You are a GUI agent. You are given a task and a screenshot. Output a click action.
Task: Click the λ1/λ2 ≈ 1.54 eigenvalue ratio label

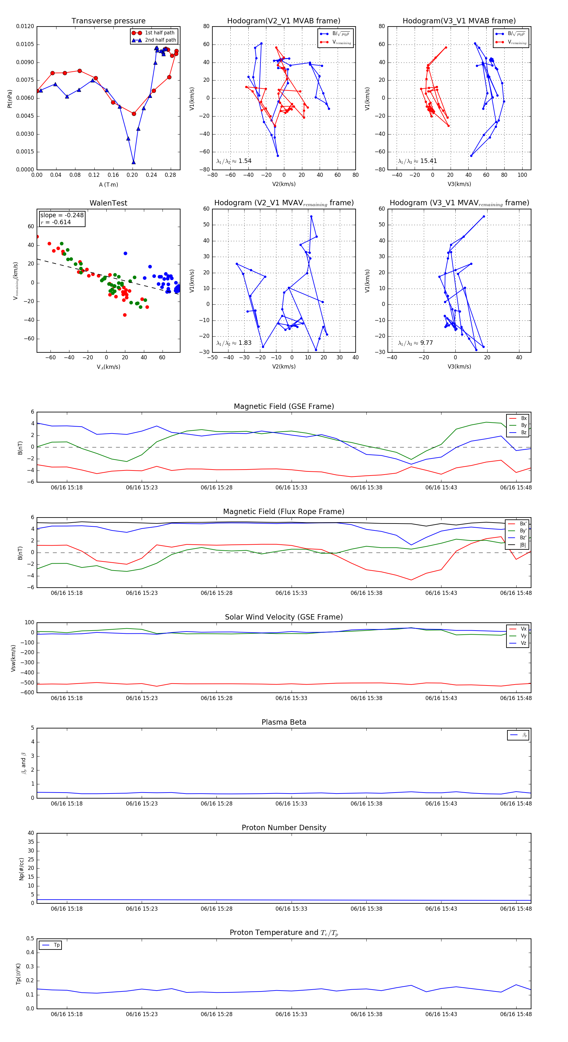point(234,161)
